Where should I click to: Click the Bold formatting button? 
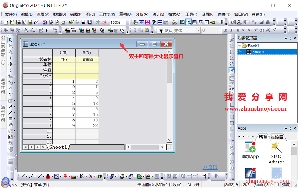[226, 30]
